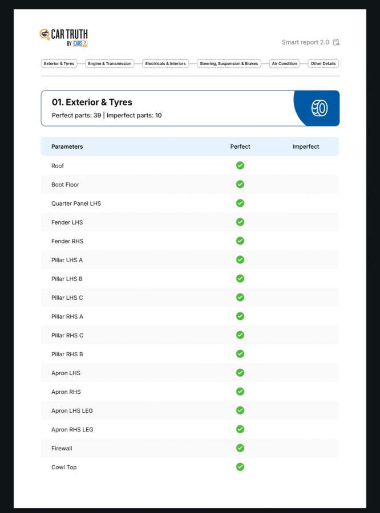Click the Imperfect column header
Viewport: 380px width, 513px height.
coord(306,146)
